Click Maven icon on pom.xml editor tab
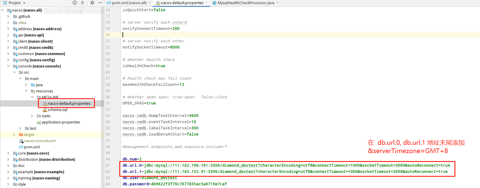Viewport: 480px width, 188px height. (109, 3)
